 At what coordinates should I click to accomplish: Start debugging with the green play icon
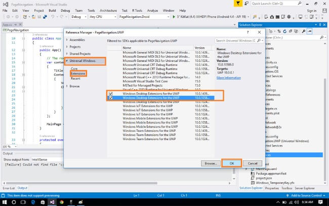[174, 17]
